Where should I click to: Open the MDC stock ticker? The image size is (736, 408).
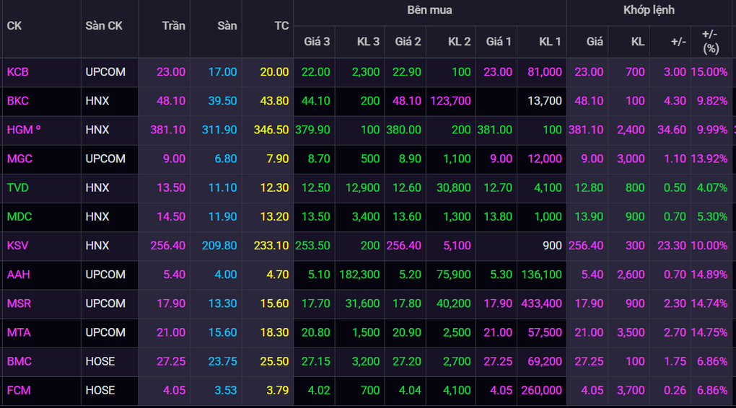[19, 217]
